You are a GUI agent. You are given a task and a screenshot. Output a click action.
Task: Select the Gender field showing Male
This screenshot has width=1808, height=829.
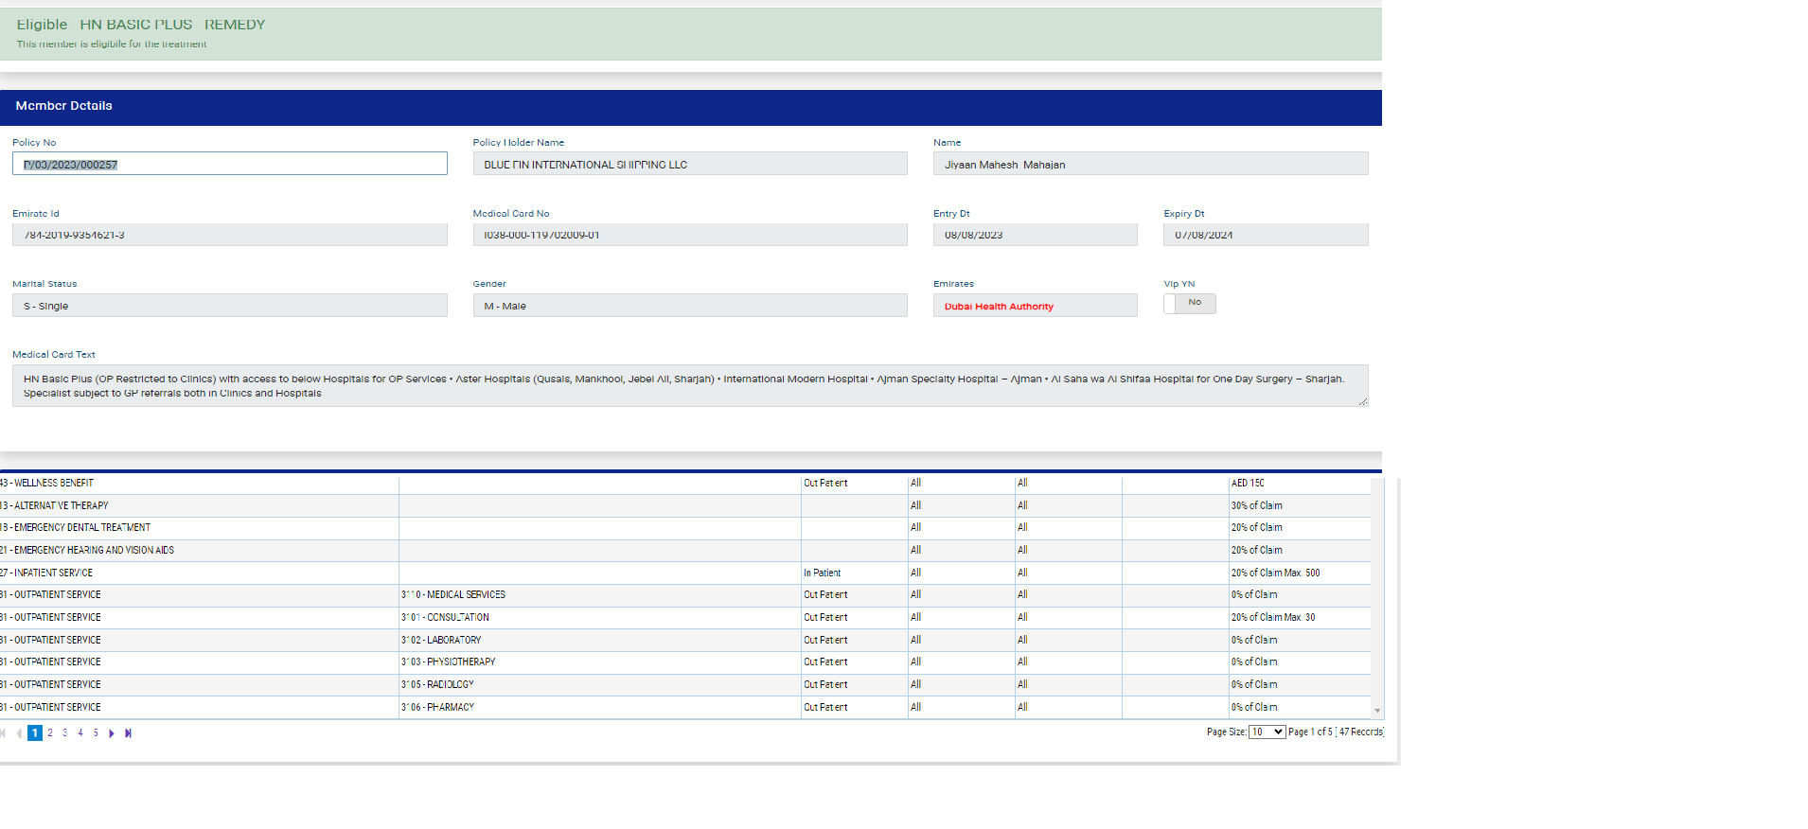coord(689,306)
